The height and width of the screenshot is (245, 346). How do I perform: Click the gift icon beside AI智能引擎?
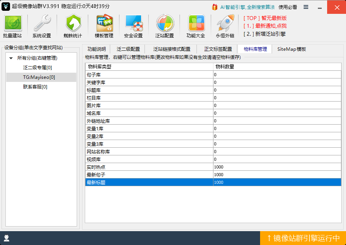(x=215, y=7)
